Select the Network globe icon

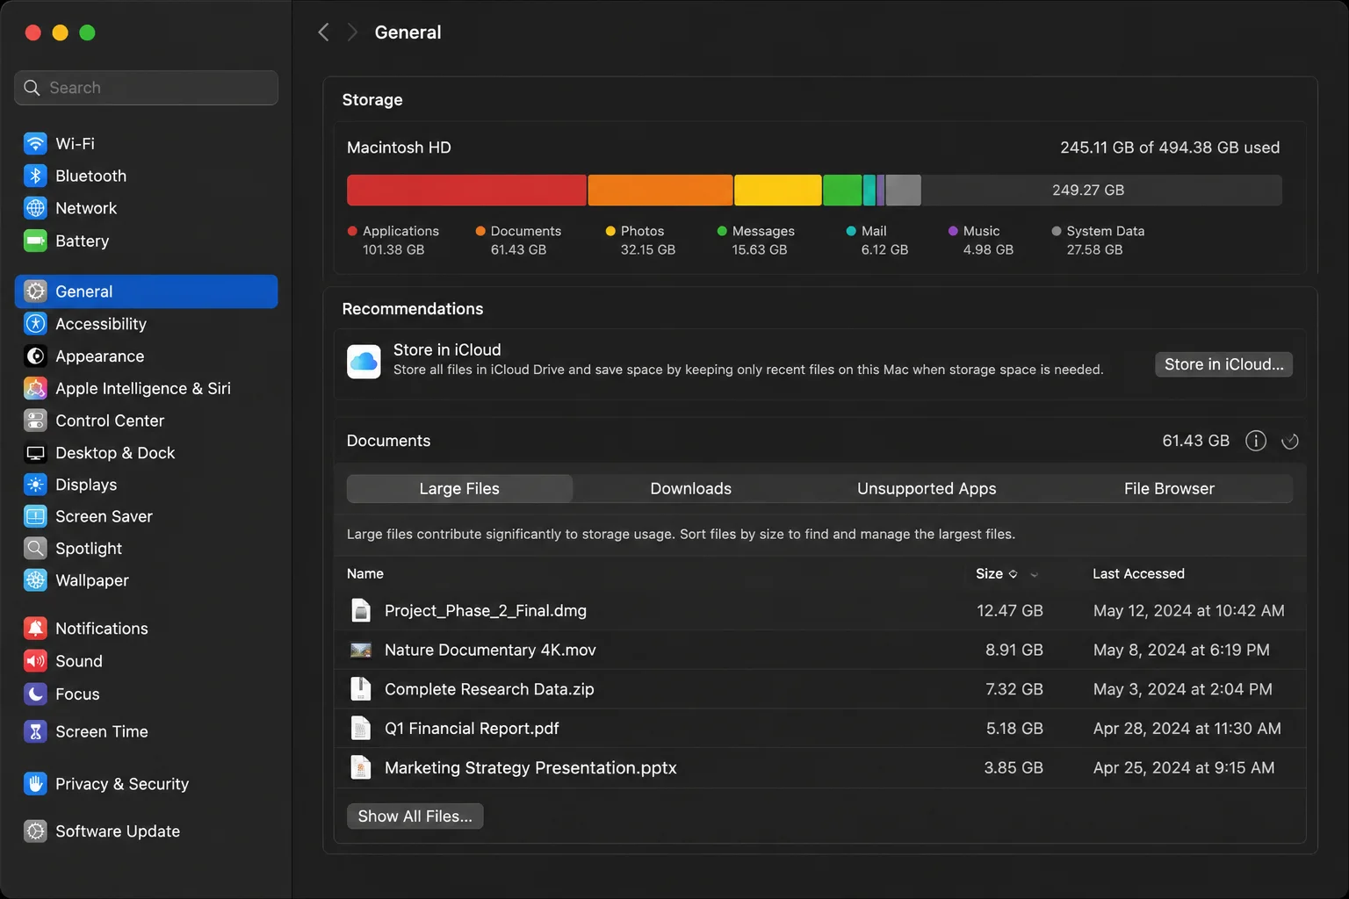pyautogui.click(x=35, y=208)
